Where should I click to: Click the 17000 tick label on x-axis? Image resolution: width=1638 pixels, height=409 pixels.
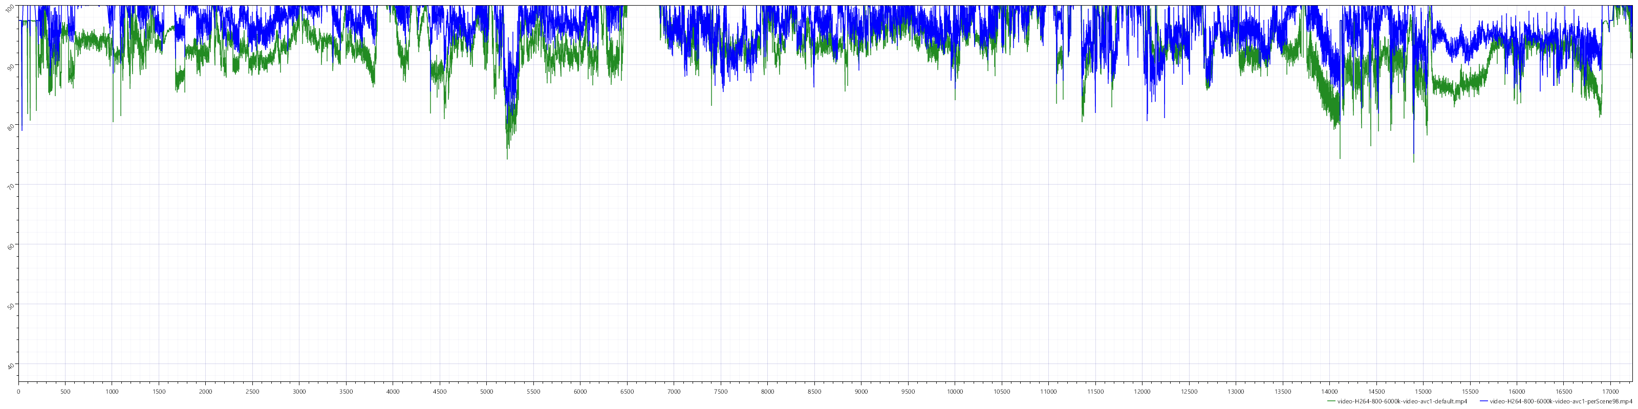(x=1611, y=392)
